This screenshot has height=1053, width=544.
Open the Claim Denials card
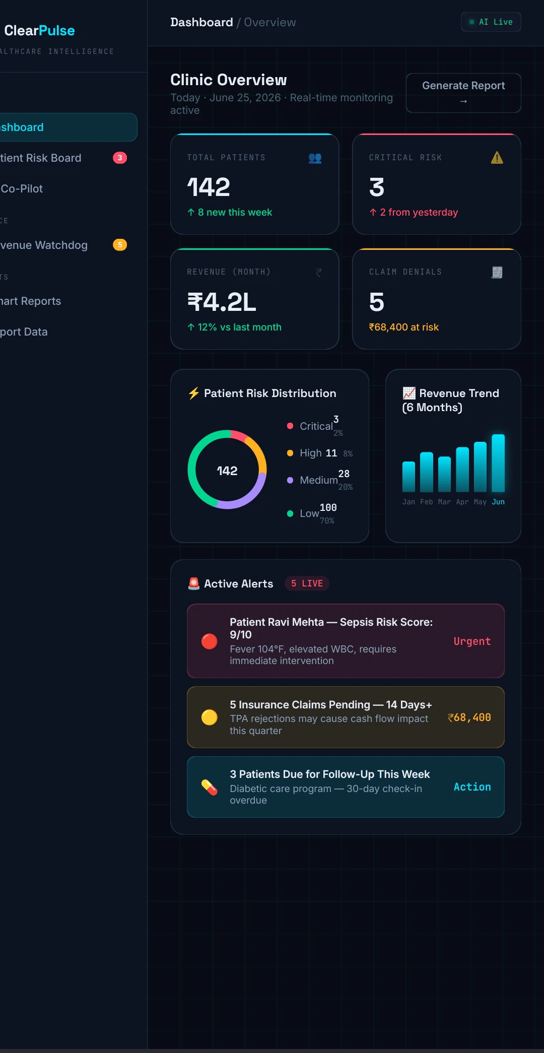click(x=437, y=299)
